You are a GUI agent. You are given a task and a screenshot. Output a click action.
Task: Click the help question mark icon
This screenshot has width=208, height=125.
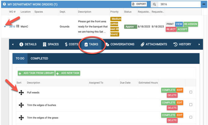coord(4,4)
